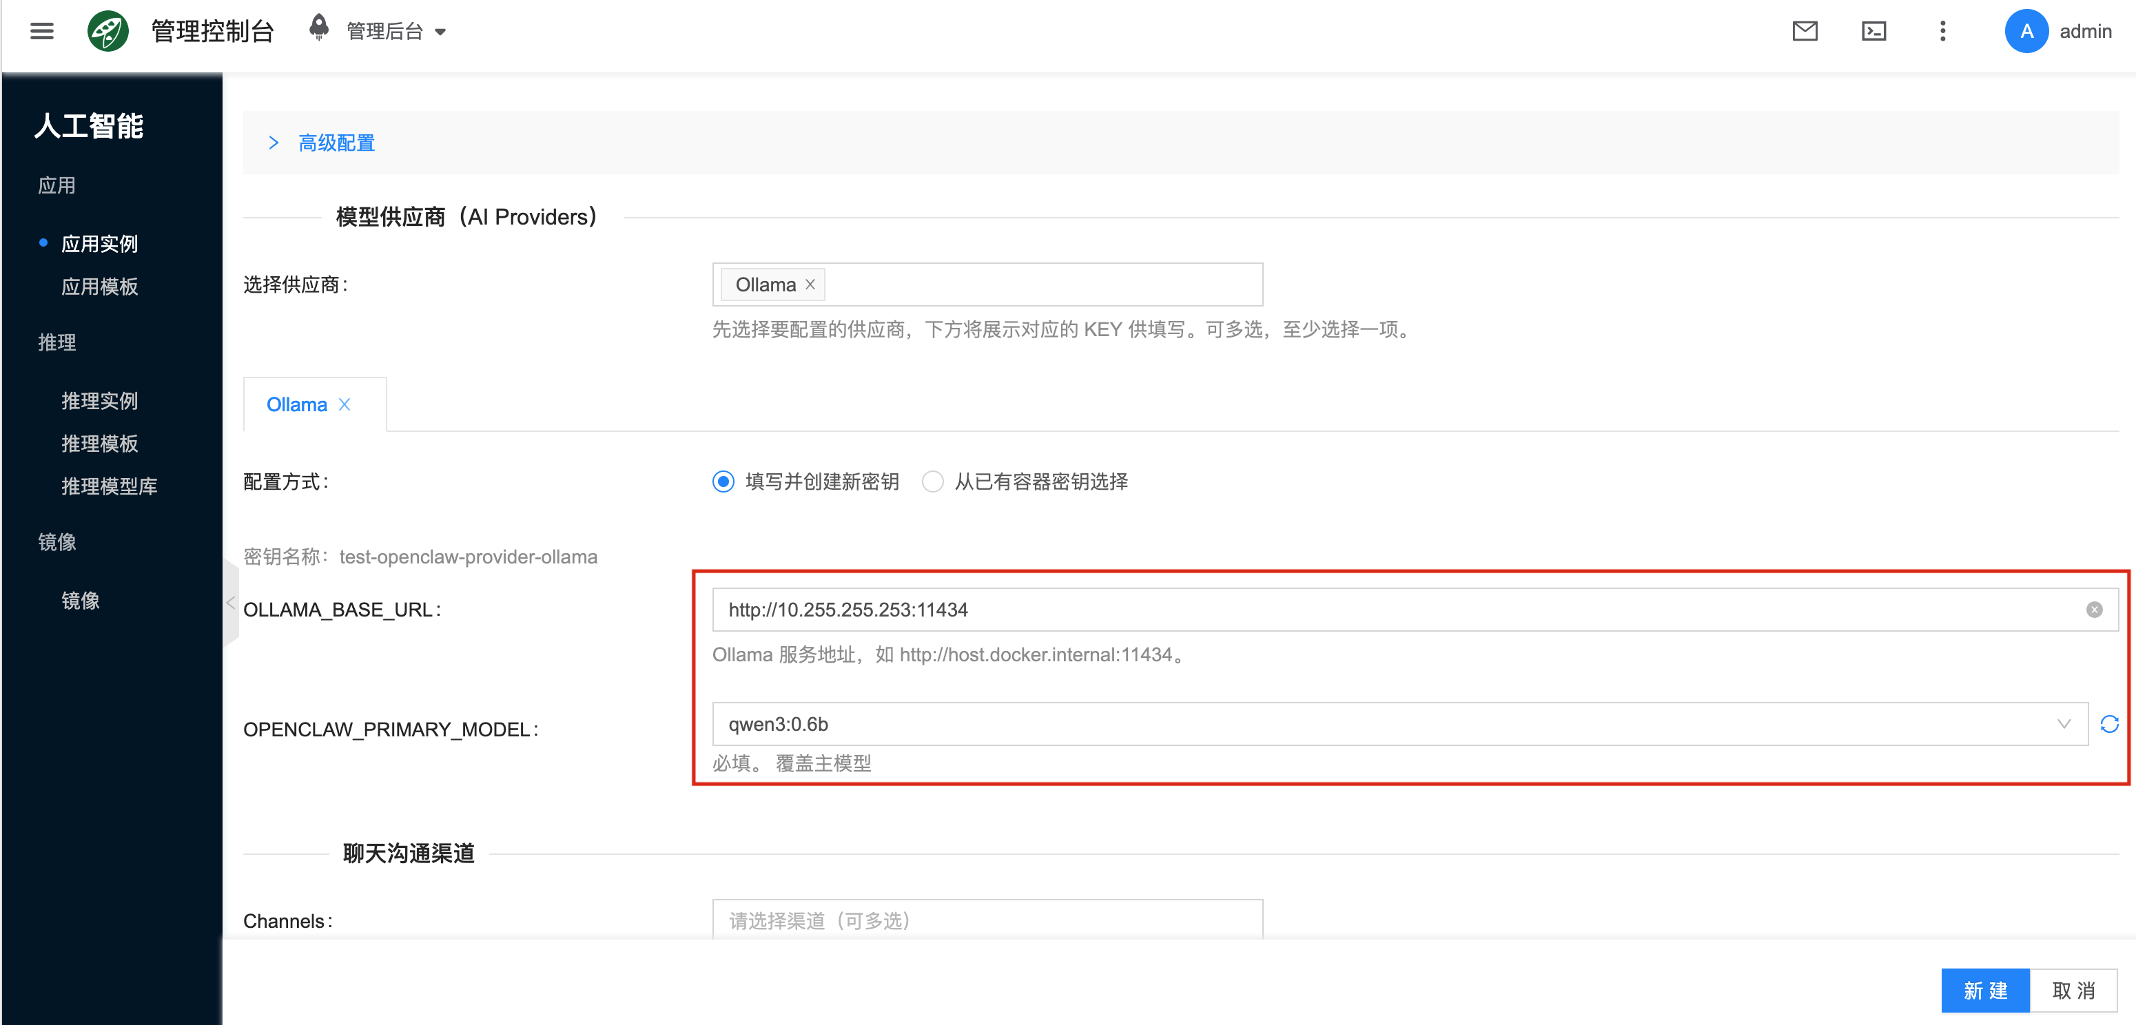
Task: Go to 推理模型库 in sidebar
Action: (x=109, y=487)
